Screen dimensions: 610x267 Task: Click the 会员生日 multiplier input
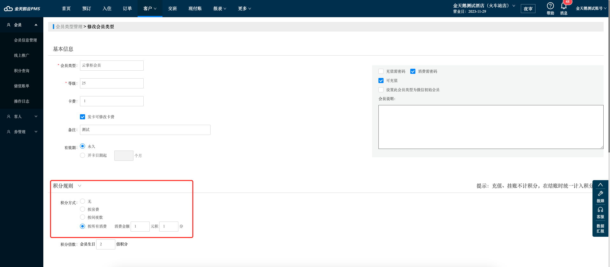tap(106, 244)
